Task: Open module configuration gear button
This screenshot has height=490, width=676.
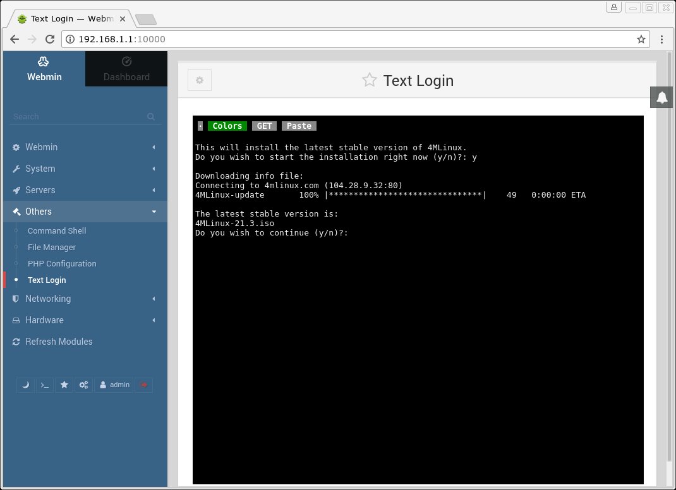Action: tap(200, 80)
